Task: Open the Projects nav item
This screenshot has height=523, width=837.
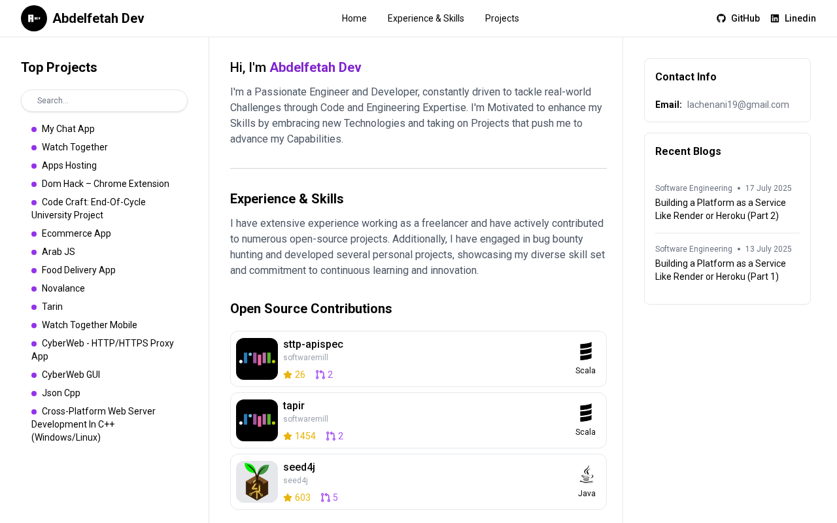Action: [x=502, y=18]
